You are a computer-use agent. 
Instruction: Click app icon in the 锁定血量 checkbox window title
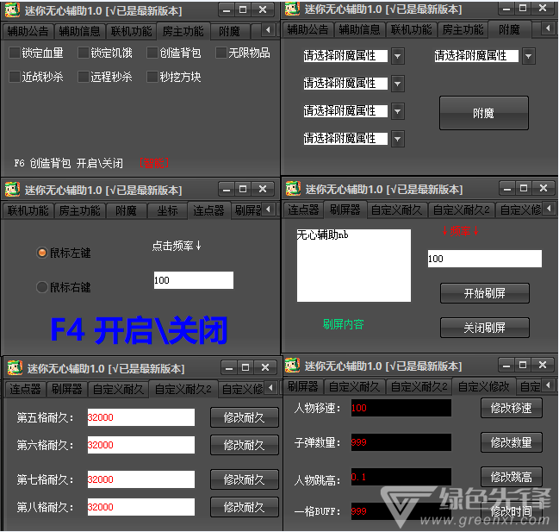12,9
